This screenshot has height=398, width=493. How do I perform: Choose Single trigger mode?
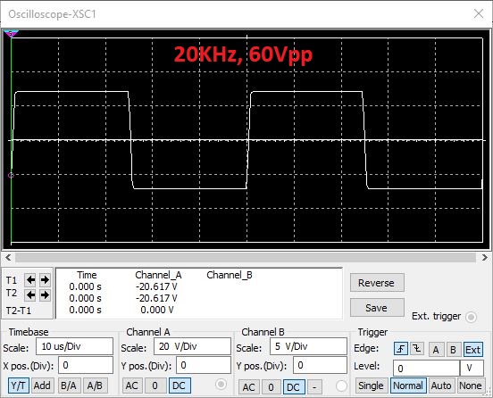coord(371,386)
